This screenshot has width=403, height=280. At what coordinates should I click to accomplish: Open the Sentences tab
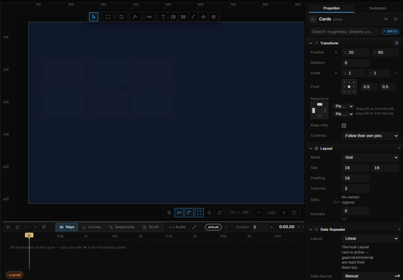click(378, 8)
